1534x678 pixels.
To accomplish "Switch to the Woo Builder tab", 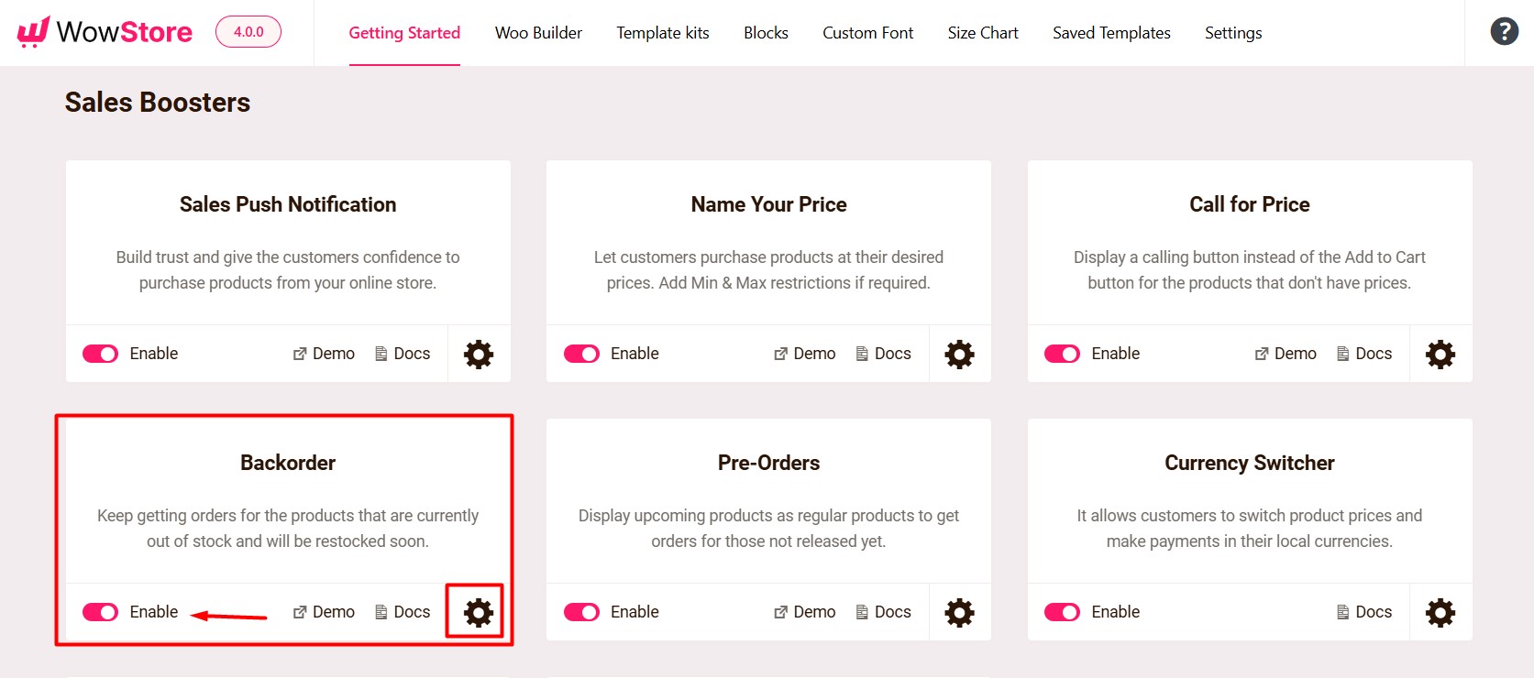I will pyautogui.click(x=537, y=32).
